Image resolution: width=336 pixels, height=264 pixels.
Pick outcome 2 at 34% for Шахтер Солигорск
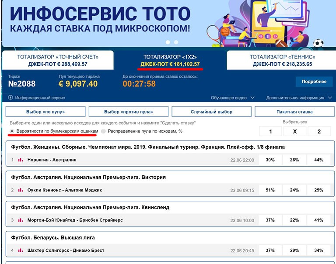[x=318, y=250]
